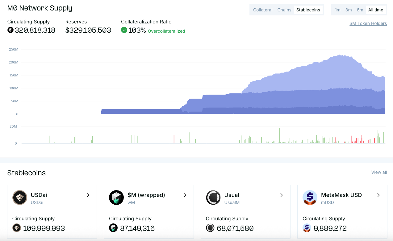Open the $M Token Holders link
The width and height of the screenshot is (393, 241).
click(x=368, y=23)
